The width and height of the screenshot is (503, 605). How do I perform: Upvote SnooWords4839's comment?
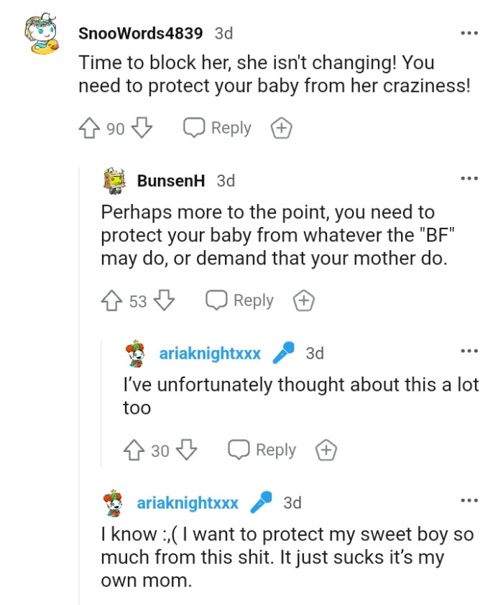pyautogui.click(x=90, y=129)
